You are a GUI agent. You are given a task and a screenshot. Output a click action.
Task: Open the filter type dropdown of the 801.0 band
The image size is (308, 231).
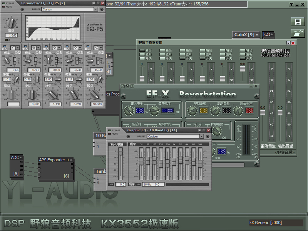coord(59,48)
